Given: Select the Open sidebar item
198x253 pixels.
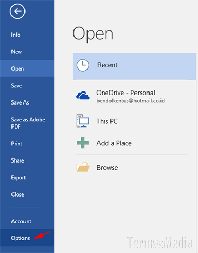Looking at the screenshot, I should (x=27, y=68).
